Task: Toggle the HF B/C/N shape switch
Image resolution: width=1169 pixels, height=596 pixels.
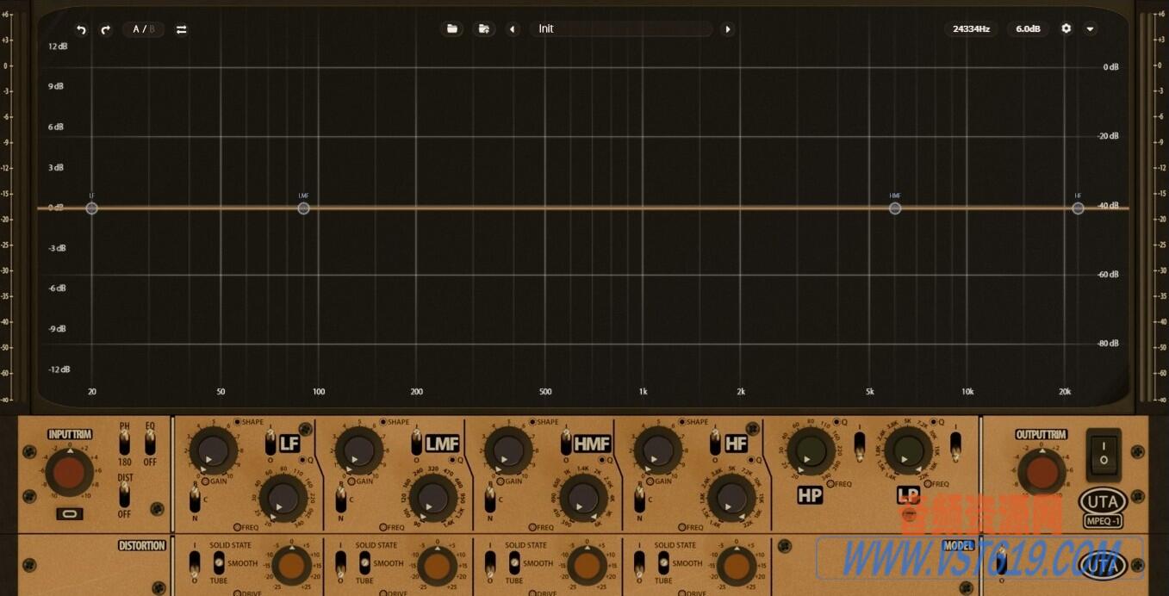Action: pyautogui.click(x=639, y=499)
